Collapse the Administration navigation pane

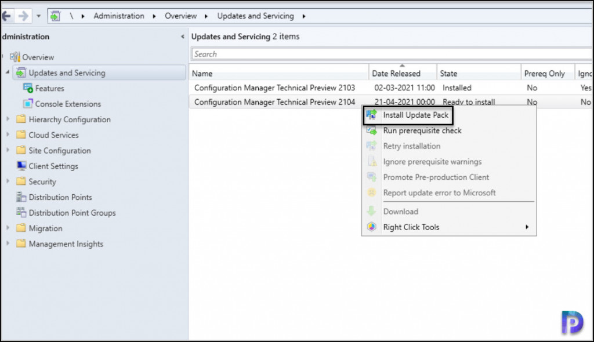coord(183,37)
